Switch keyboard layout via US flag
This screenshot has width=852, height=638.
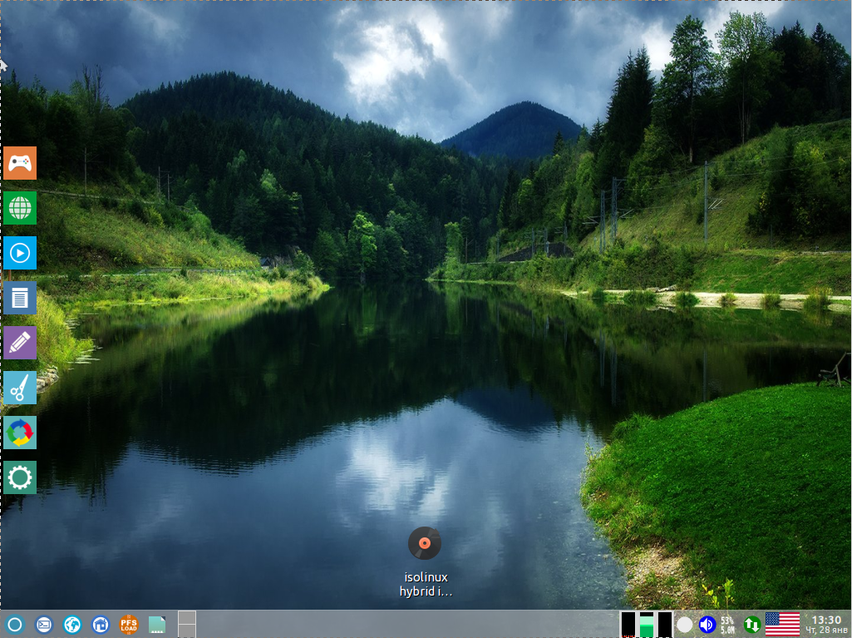(782, 624)
